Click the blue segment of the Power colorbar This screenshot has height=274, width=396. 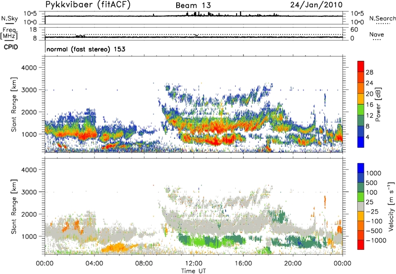coord(361,142)
